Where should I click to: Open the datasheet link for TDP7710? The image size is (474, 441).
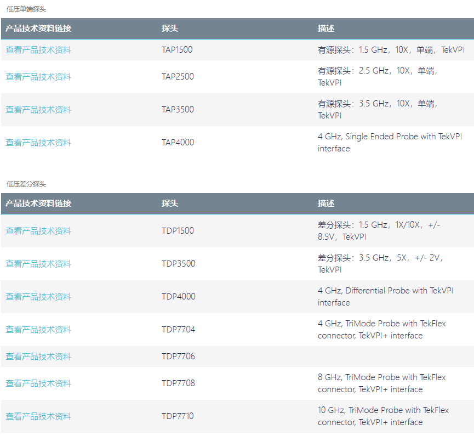coord(38,416)
